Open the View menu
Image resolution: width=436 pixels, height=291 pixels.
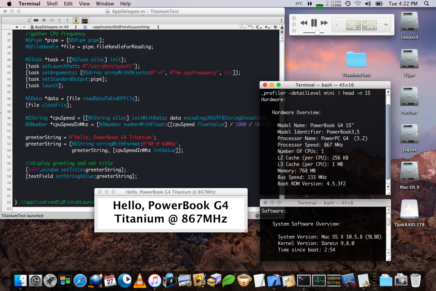click(x=84, y=4)
